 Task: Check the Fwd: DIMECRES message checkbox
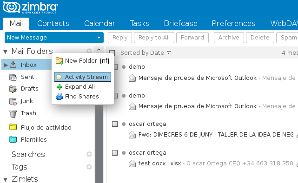tap(115, 124)
